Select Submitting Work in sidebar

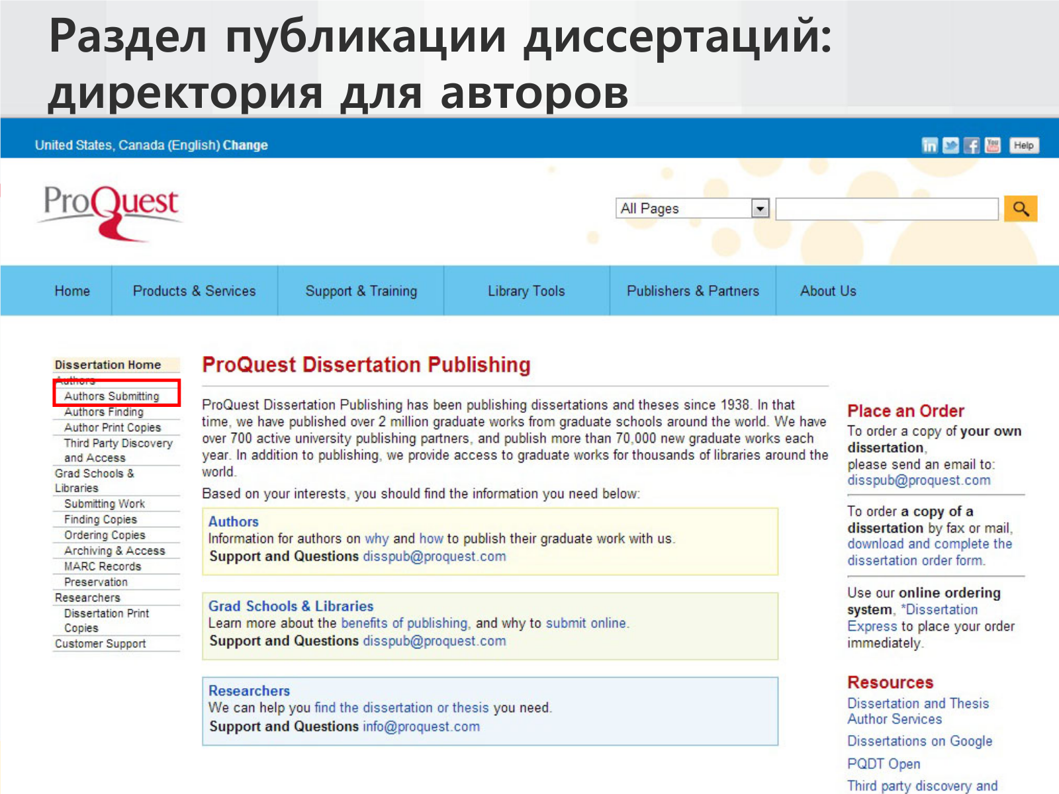(105, 504)
